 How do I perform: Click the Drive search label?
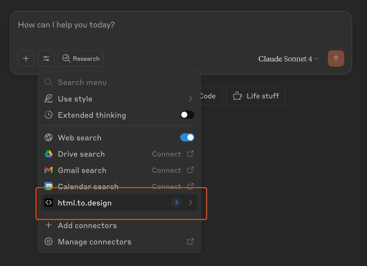tap(81, 154)
